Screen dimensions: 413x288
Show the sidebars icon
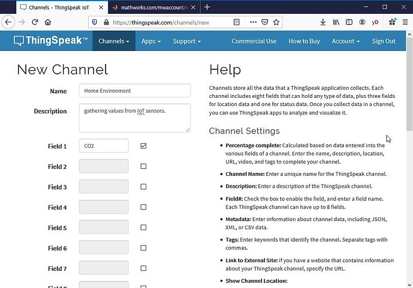(349, 22)
